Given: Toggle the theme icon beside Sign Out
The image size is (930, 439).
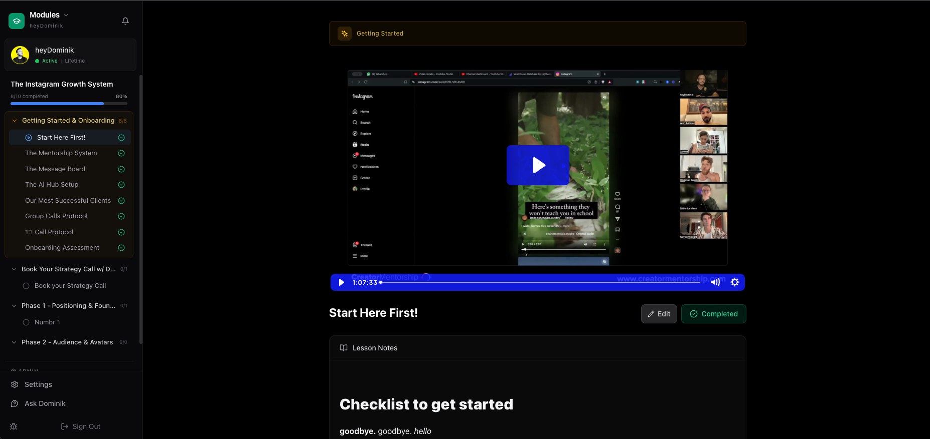Looking at the screenshot, I should click(x=14, y=426).
